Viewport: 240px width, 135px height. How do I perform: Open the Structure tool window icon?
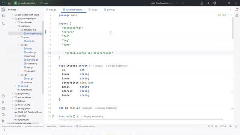pyautogui.click(x=3, y=24)
